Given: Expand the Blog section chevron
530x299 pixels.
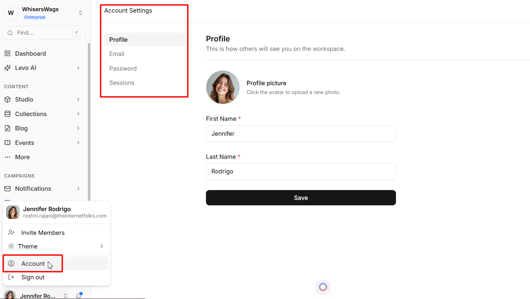Looking at the screenshot, I should (x=78, y=128).
